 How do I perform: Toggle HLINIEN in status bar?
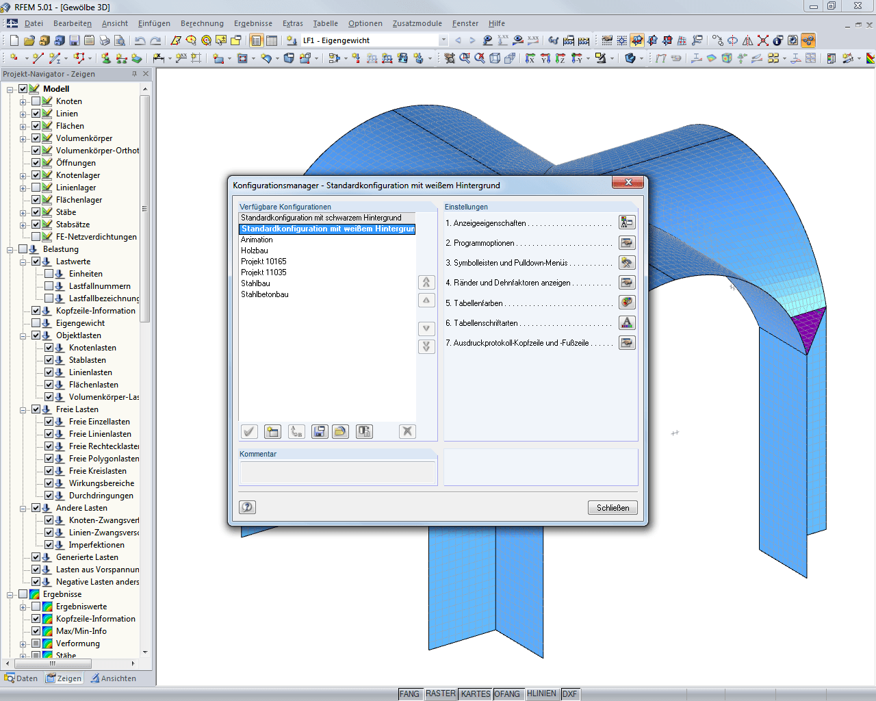pyautogui.click(x=541, y=693)
